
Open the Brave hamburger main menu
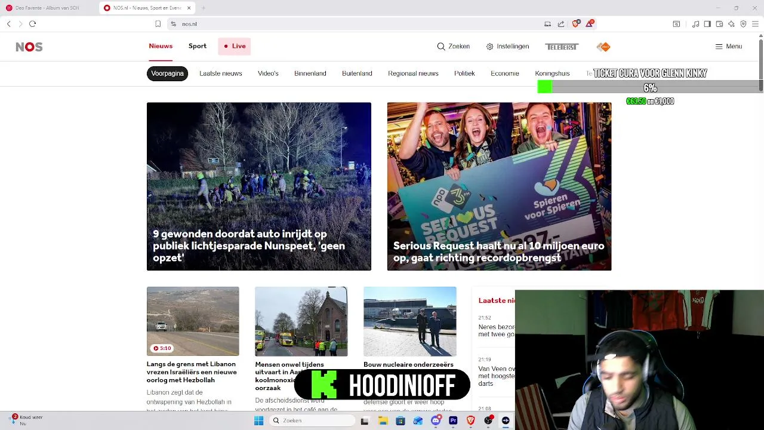[755, 24]
